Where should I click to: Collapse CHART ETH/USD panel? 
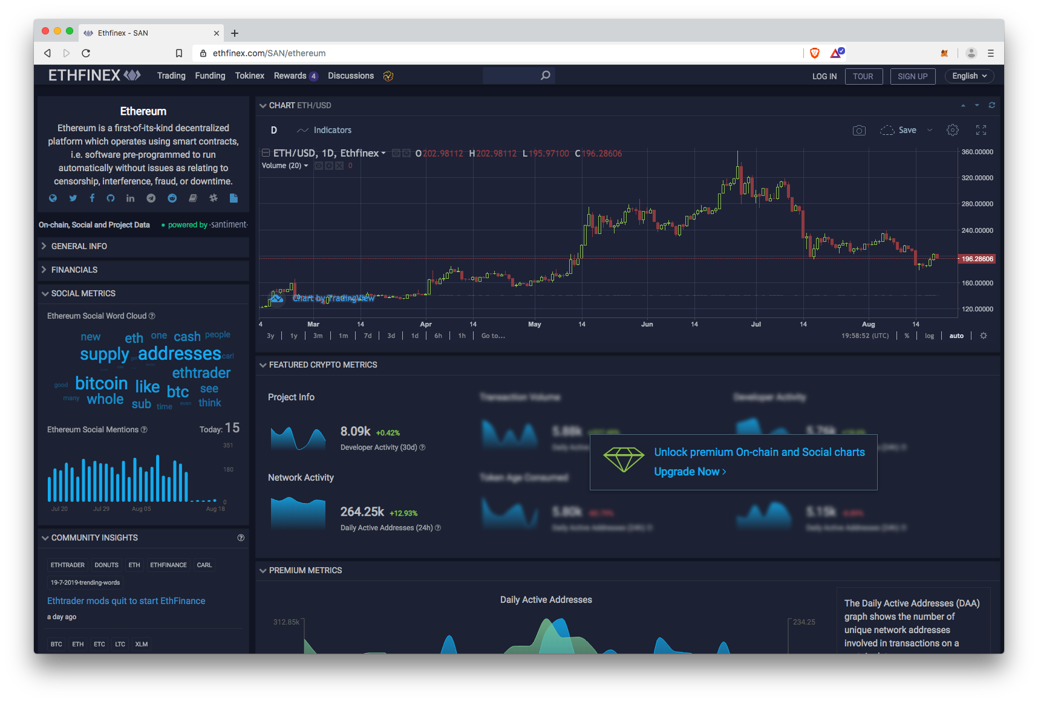tap(263, 105)
